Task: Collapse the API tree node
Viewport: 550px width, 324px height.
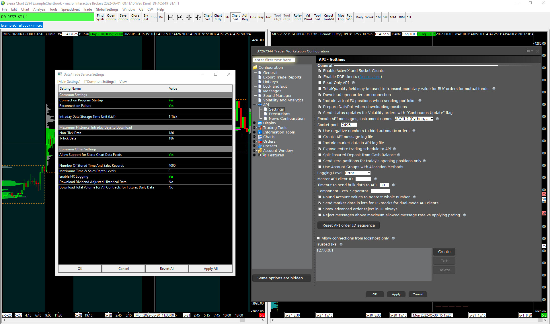Action: 254,105
